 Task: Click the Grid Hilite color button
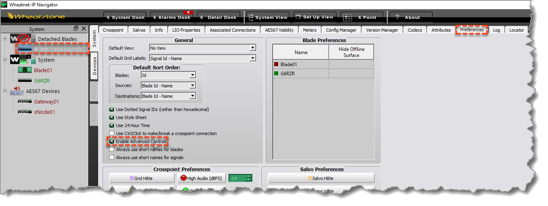coord(141,178)
